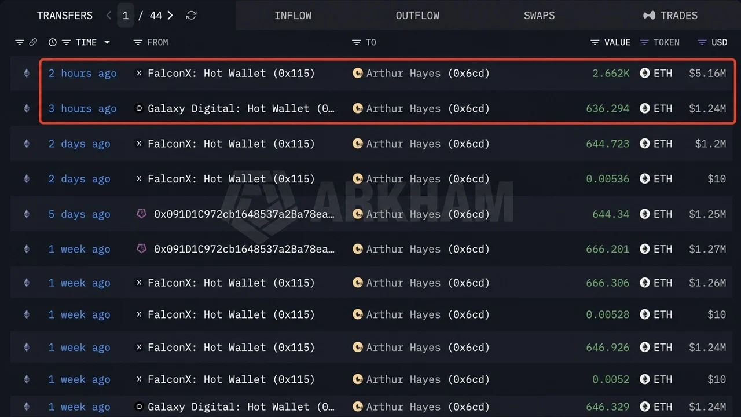Click FalconX logo icon in 2 hours ago row
Image resolution: width=741 pixels, height=417 pixels.
click(x=139, y=74)
